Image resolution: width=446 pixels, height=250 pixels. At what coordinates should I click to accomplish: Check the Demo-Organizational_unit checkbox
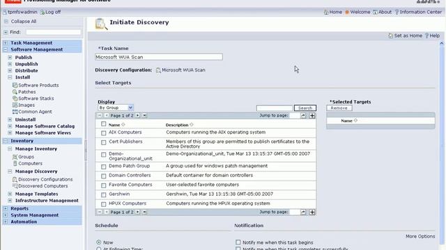tap(104, 155)
